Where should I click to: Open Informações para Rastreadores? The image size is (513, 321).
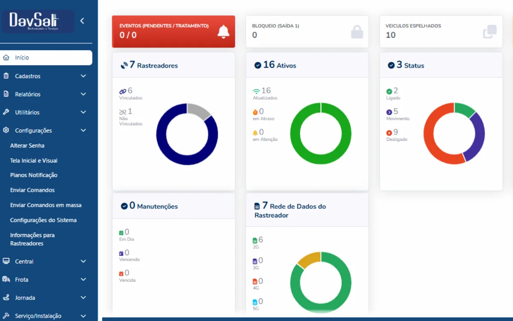click(32, 239)
